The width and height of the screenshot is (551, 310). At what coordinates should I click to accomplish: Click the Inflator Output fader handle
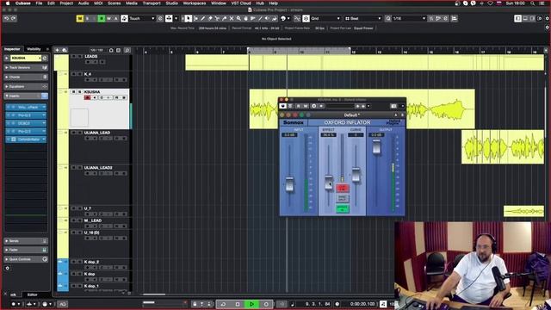coord(376,146)
